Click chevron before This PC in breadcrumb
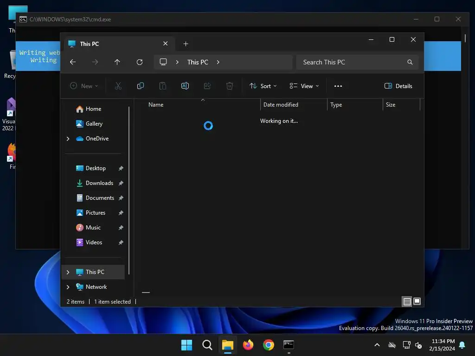 pos(177,62)
